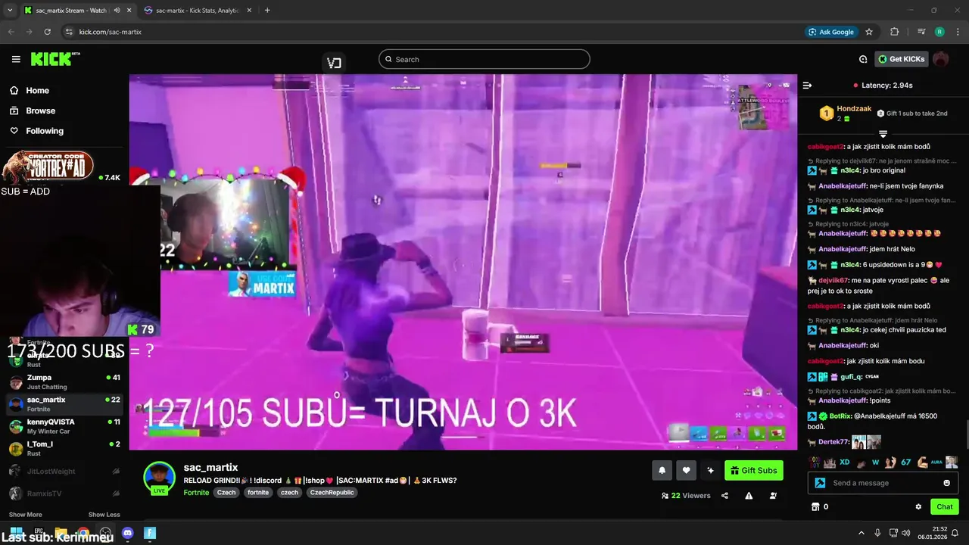The width and height of the screenshot is (969, 545).
Task: Open the Kick hamburger sidebar menu
Action: tap(16, 59)
